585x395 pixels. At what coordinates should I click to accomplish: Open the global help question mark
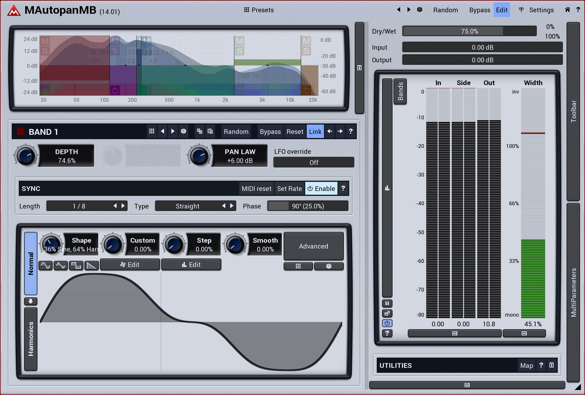(x=578, y=10)
